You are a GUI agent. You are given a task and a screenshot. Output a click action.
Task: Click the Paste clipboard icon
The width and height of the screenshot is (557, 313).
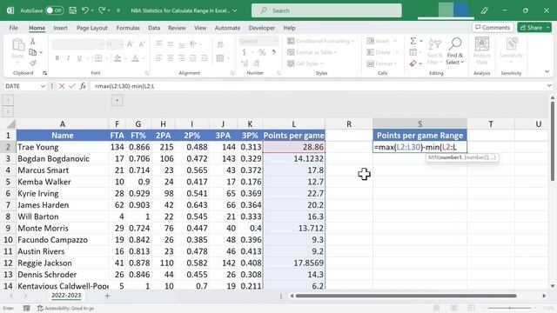pos(17,45)
